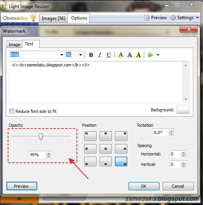
Task: Toggle the text shadow effect icon
Action: pos(130,55)
